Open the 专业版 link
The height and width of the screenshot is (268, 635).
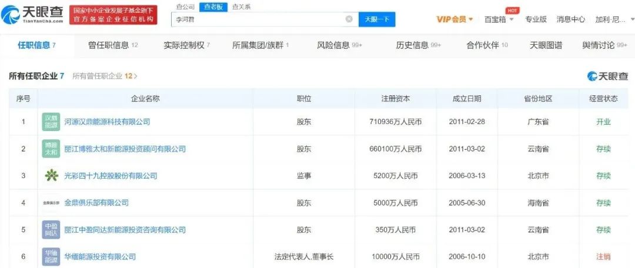click(x=536, y=19)
